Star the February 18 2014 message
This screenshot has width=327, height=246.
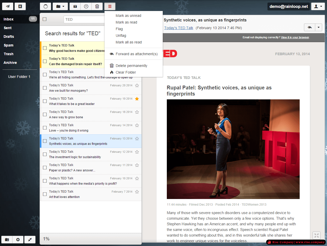coord(137,112)
